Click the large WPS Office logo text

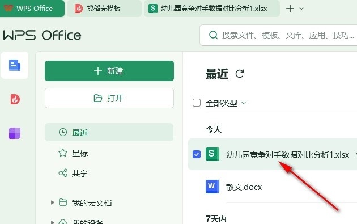42,35
